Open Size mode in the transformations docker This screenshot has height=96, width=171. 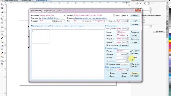pyautogui.click(x=149, y=3)
